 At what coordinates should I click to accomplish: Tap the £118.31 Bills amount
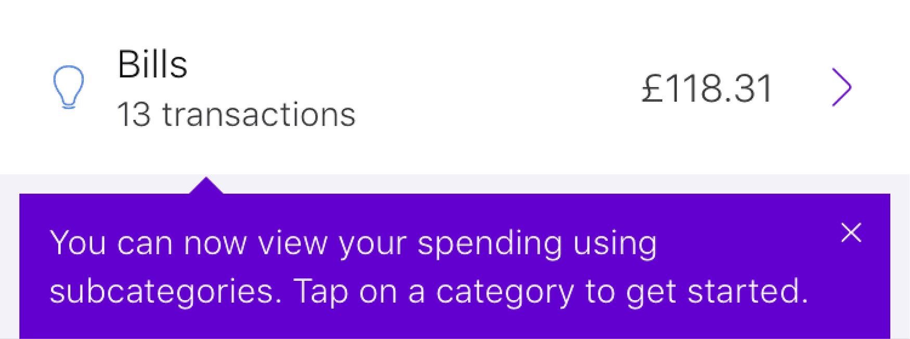click(707, 88)
